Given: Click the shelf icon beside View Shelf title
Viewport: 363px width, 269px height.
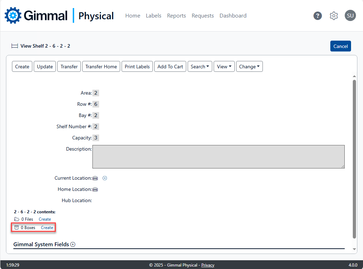Looking at the screenshot, I should [x=14, y=46].
